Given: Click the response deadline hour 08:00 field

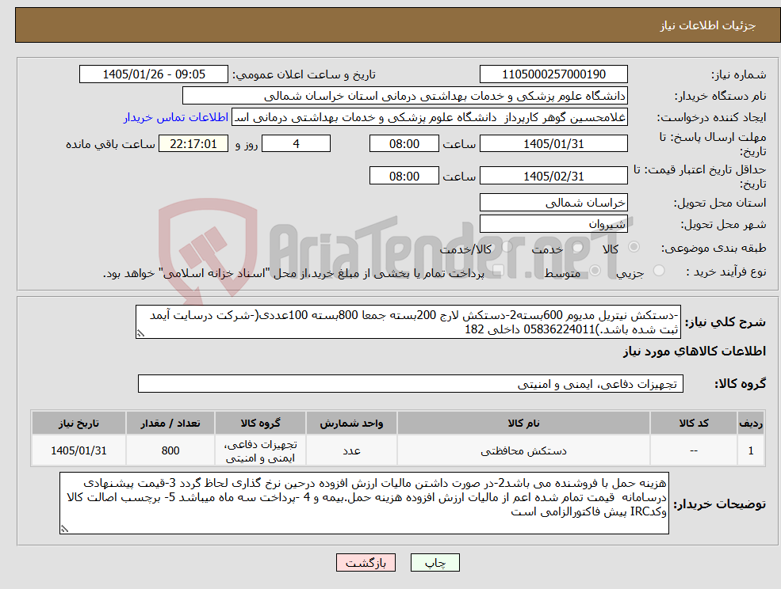Looking at the screenshot, I should 404,144.
